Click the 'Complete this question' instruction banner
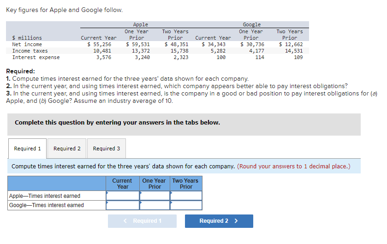 coord(184,125)
